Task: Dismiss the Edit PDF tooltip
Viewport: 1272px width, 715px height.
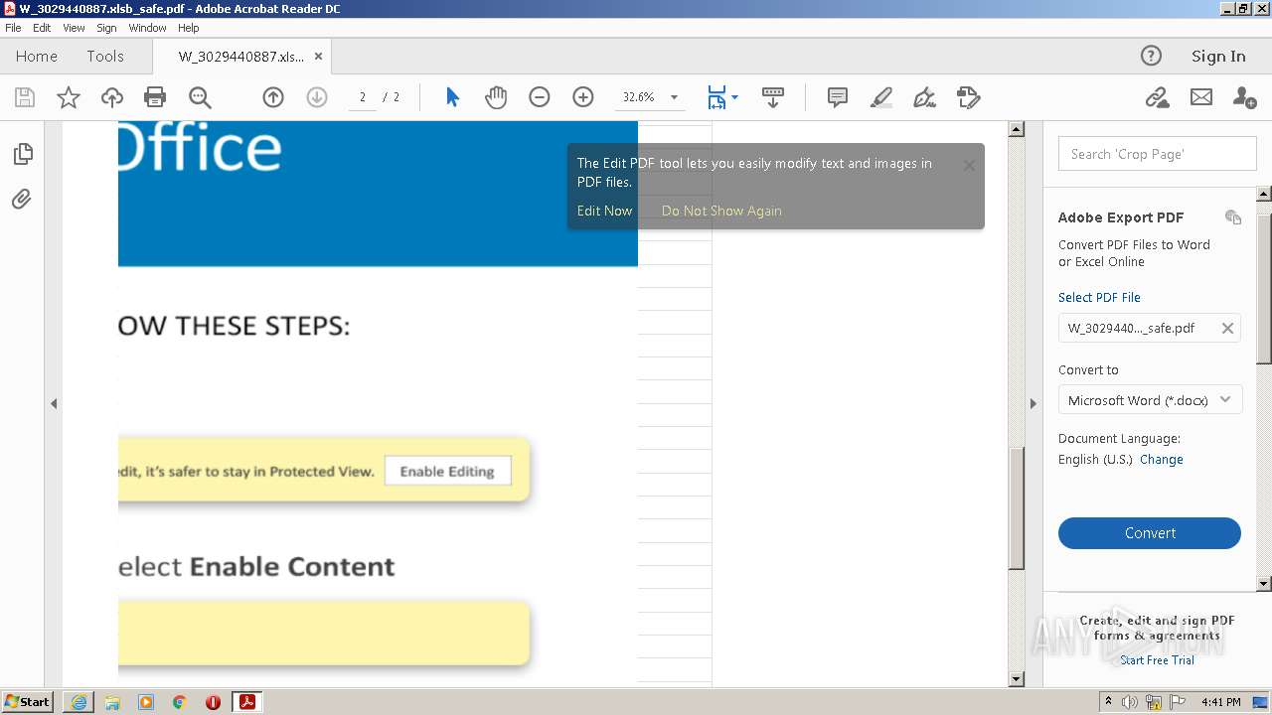Action: click(x=969, y=166)
